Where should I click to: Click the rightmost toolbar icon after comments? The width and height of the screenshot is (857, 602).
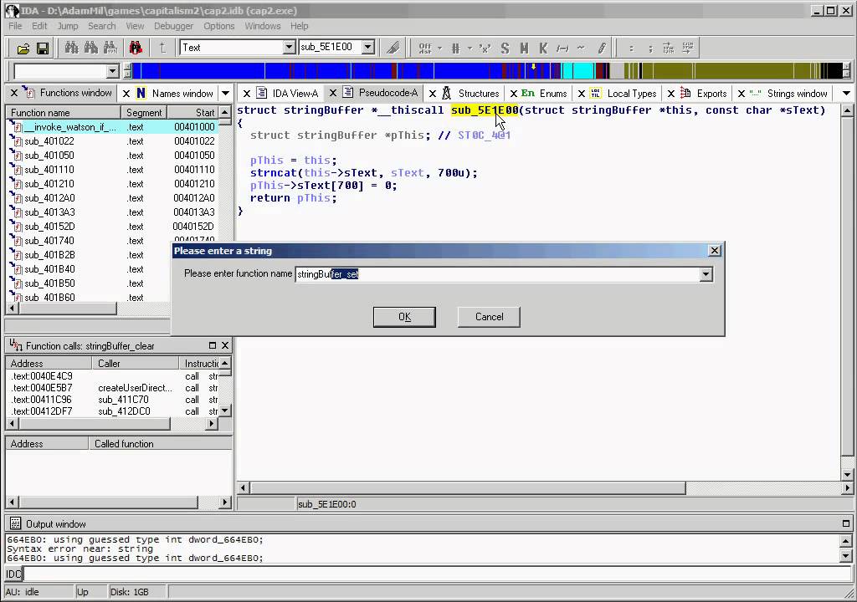(x=688, y=48)
